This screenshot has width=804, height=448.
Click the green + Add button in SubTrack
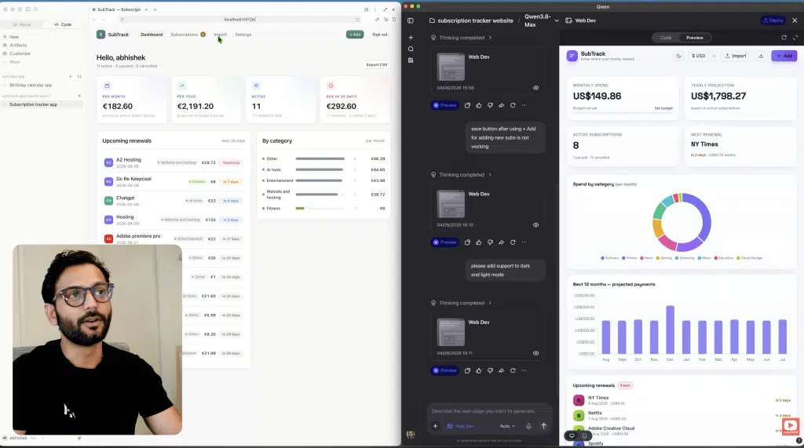click(355, 35)
